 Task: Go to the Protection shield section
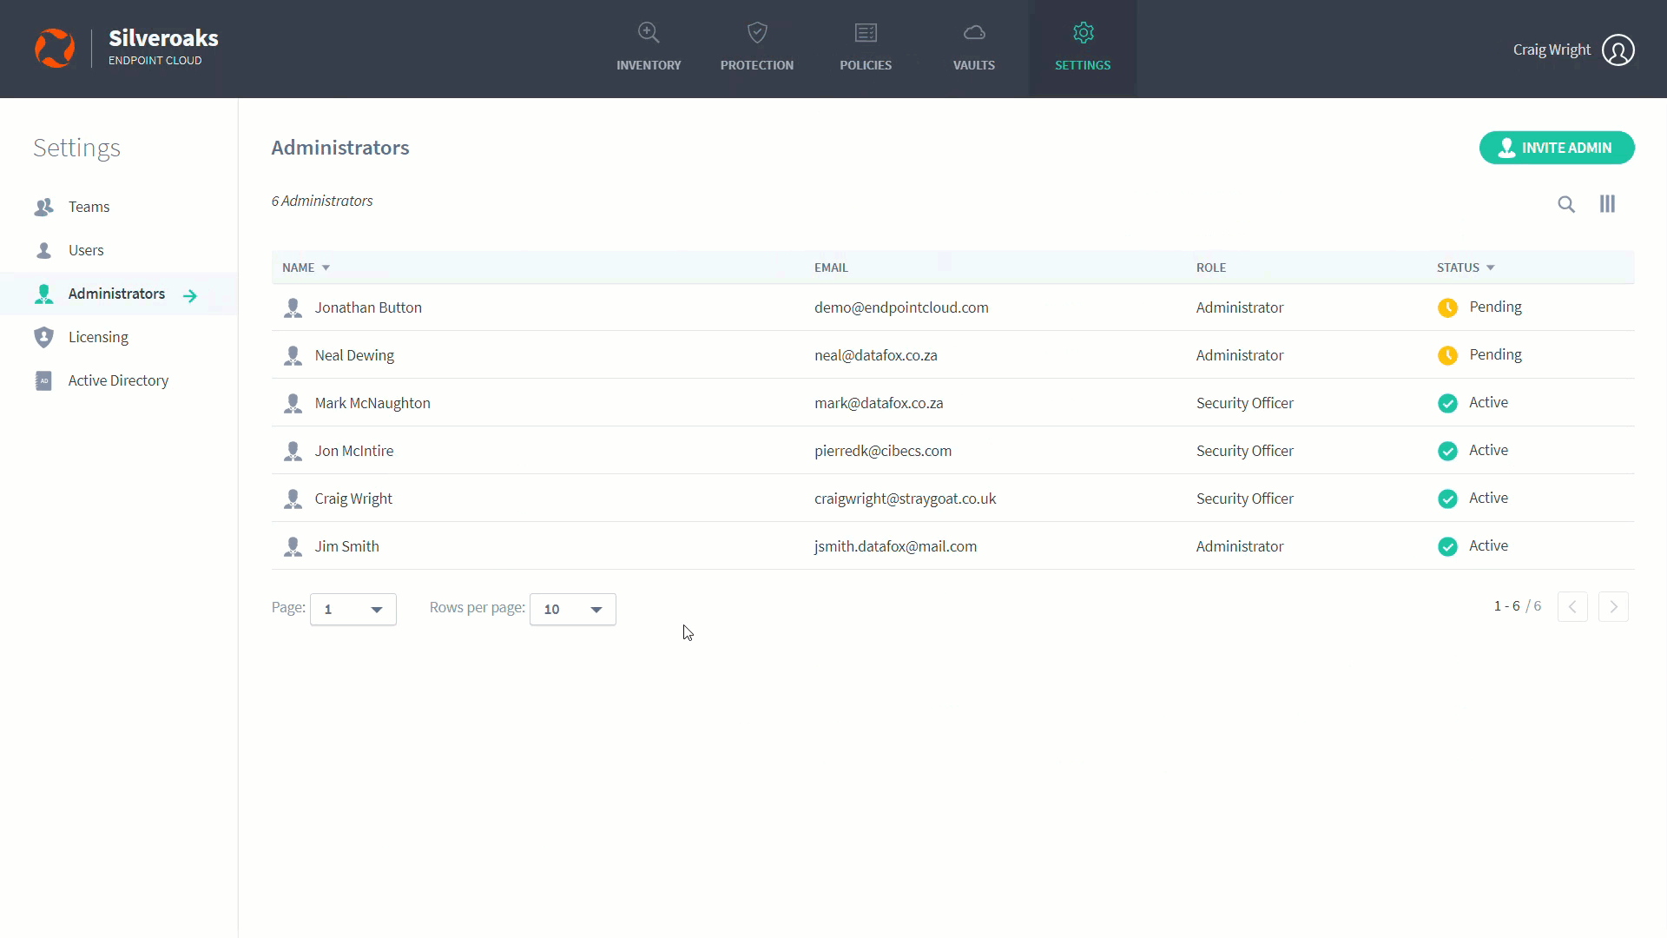point(756,48)
